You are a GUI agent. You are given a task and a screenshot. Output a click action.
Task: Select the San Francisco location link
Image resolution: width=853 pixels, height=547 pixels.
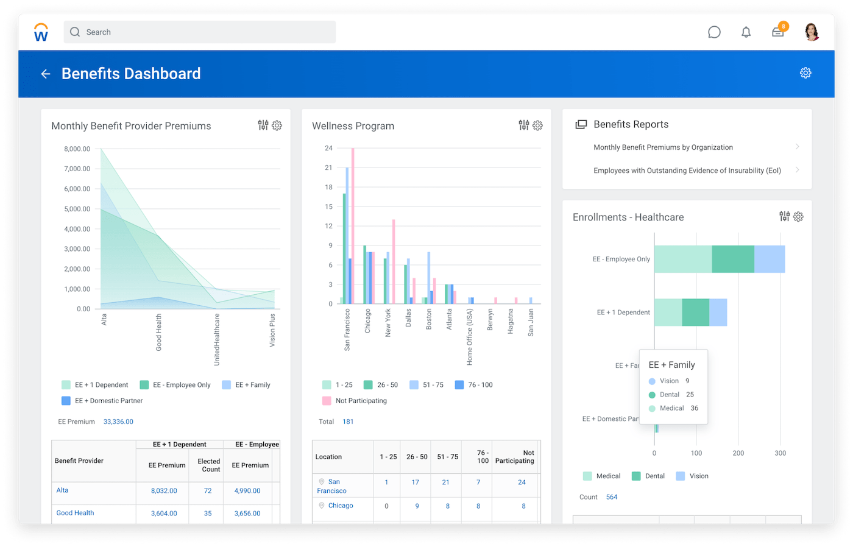tap(331, 485)
